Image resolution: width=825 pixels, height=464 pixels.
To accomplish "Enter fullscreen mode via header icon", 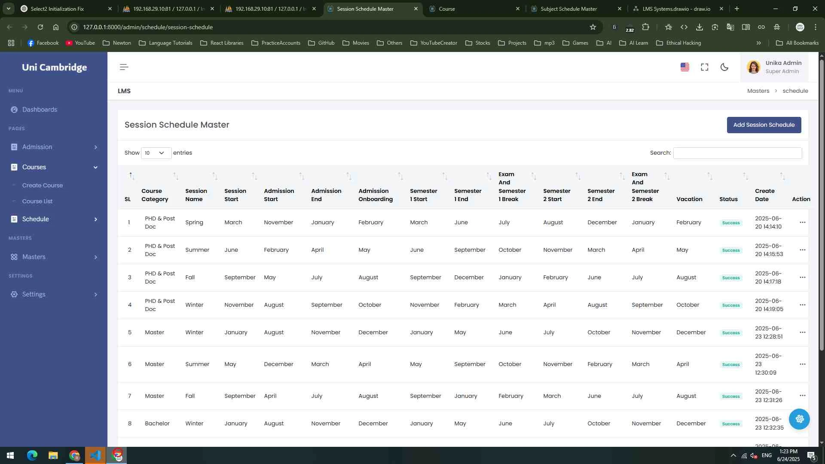I will point(705,67).
